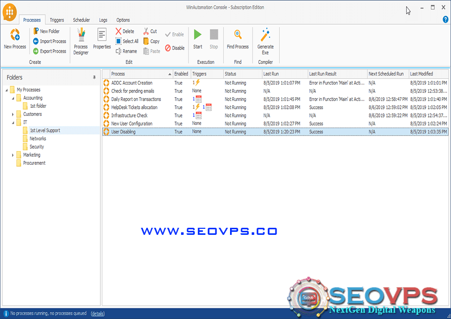
Task: Click the HelpDesk Tickets schedule calendar icon
Action: coord(209,107)
